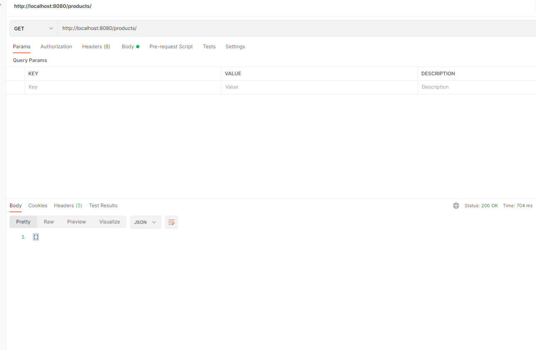Image resolution: width=536 pixels, height=350 pixels.
Task: Switch to the Tests tab
Action: [209, 47]
